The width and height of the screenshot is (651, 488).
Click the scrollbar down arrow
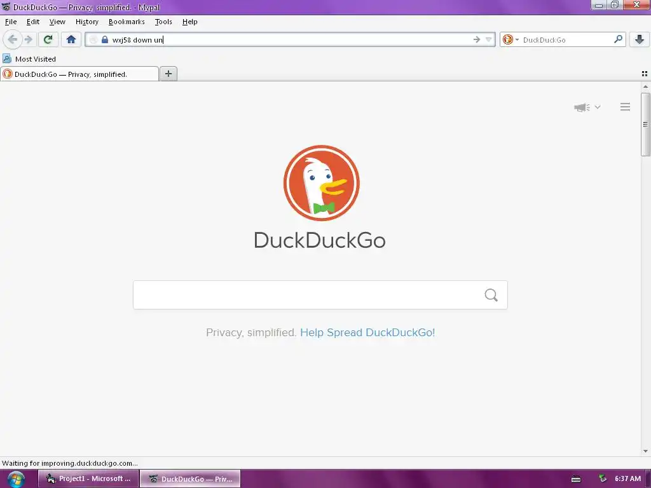645,451
